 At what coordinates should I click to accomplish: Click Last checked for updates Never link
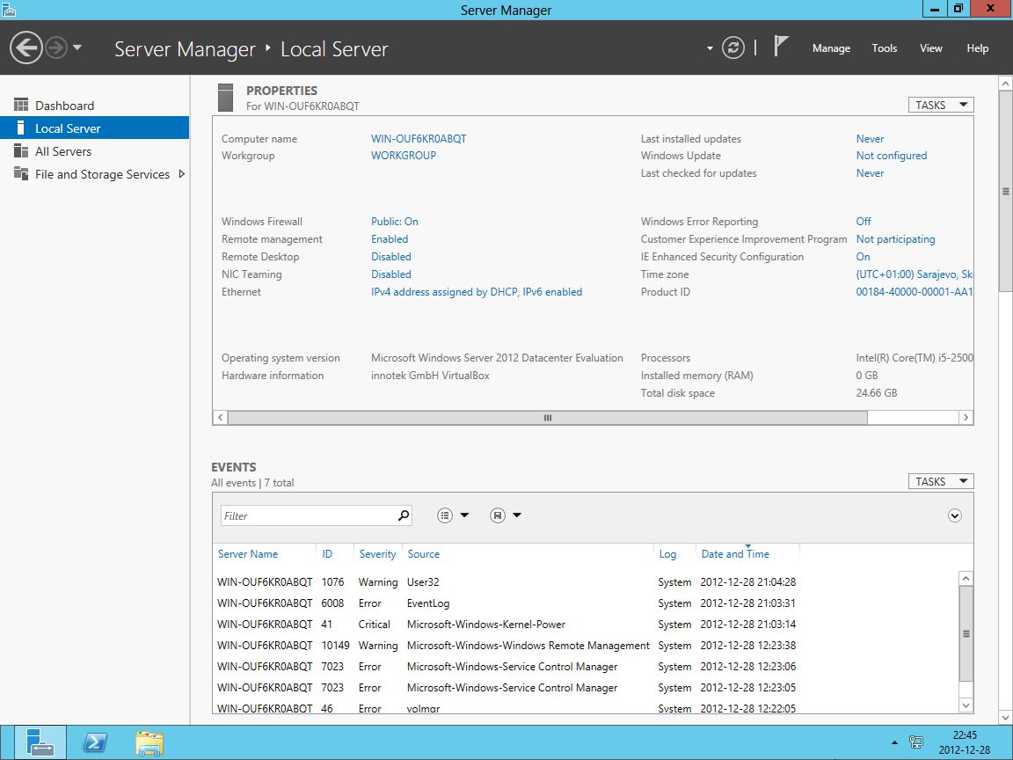coord(870,173)
